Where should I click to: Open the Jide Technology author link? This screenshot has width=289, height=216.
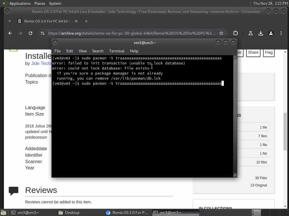tap(41, 63)
